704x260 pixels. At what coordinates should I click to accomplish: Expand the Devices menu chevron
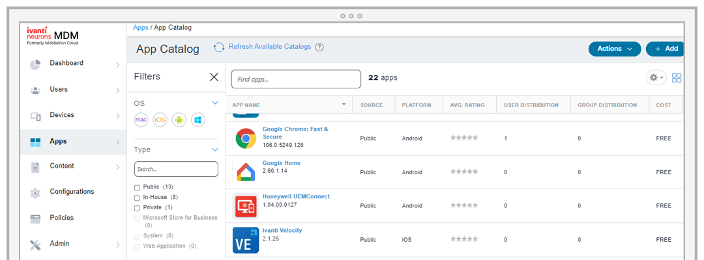point(117,116)
